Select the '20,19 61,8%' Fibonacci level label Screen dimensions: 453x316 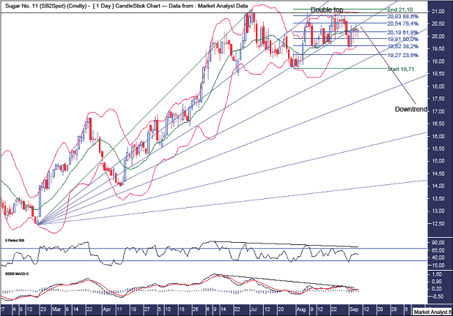click(402, 32)
